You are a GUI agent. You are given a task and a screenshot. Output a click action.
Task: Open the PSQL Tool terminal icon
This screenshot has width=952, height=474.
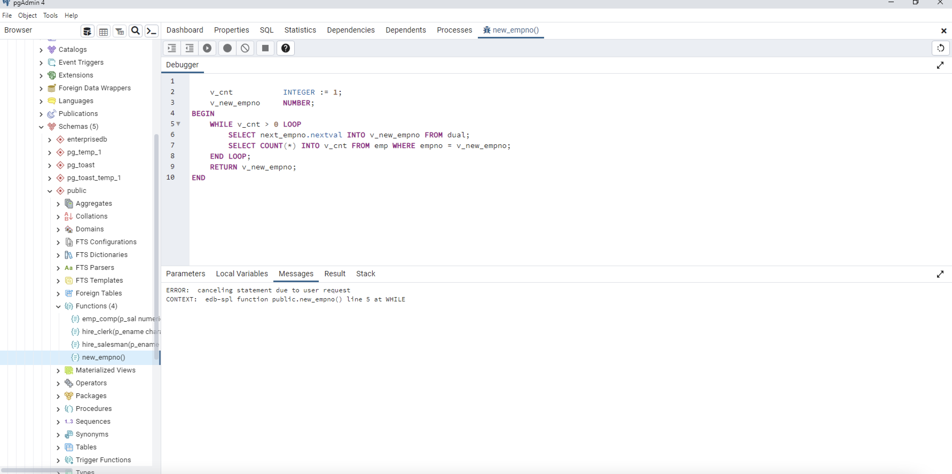(152, 31)
